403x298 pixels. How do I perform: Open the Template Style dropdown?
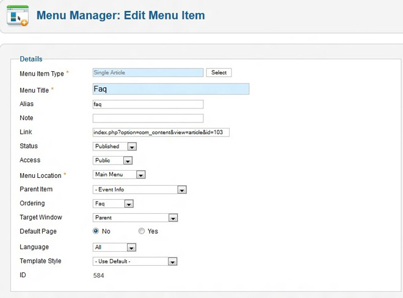tap(135, 261)
